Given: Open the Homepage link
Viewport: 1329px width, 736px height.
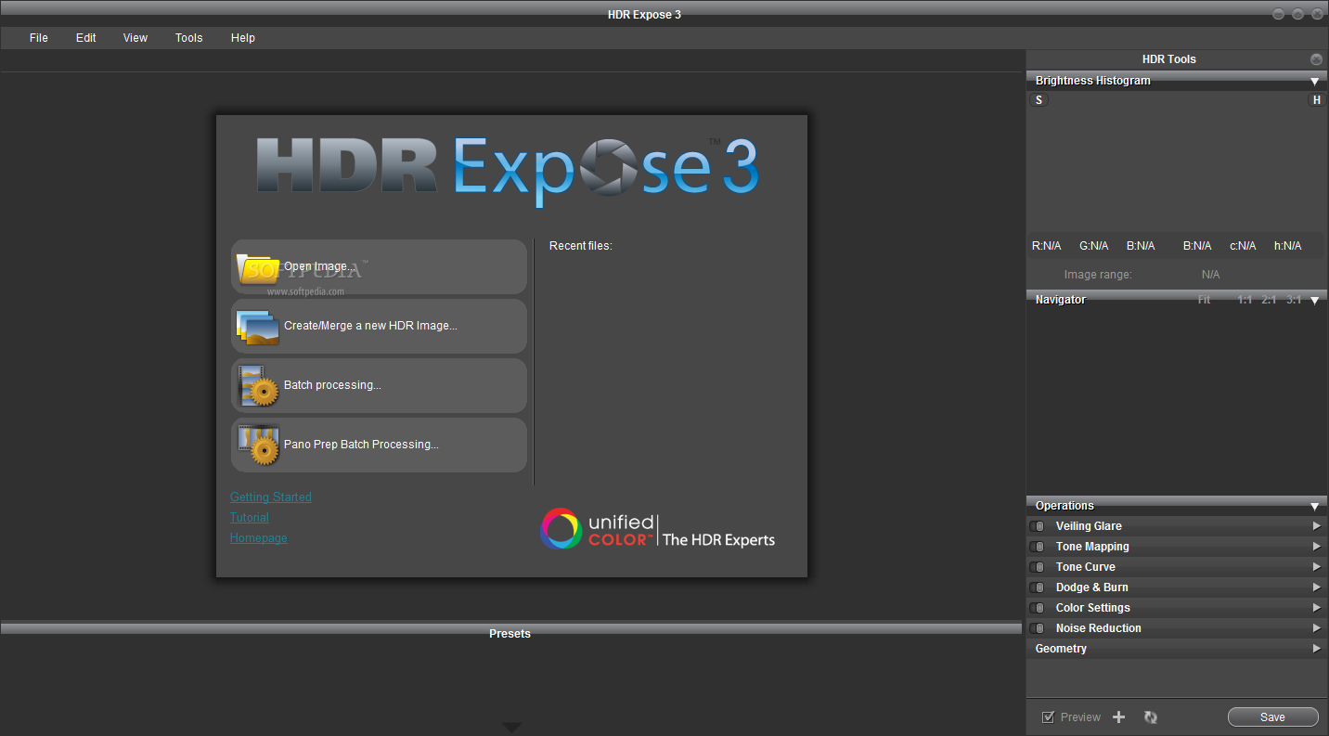Looking at the screenshot, I should [x=259, y=538].
